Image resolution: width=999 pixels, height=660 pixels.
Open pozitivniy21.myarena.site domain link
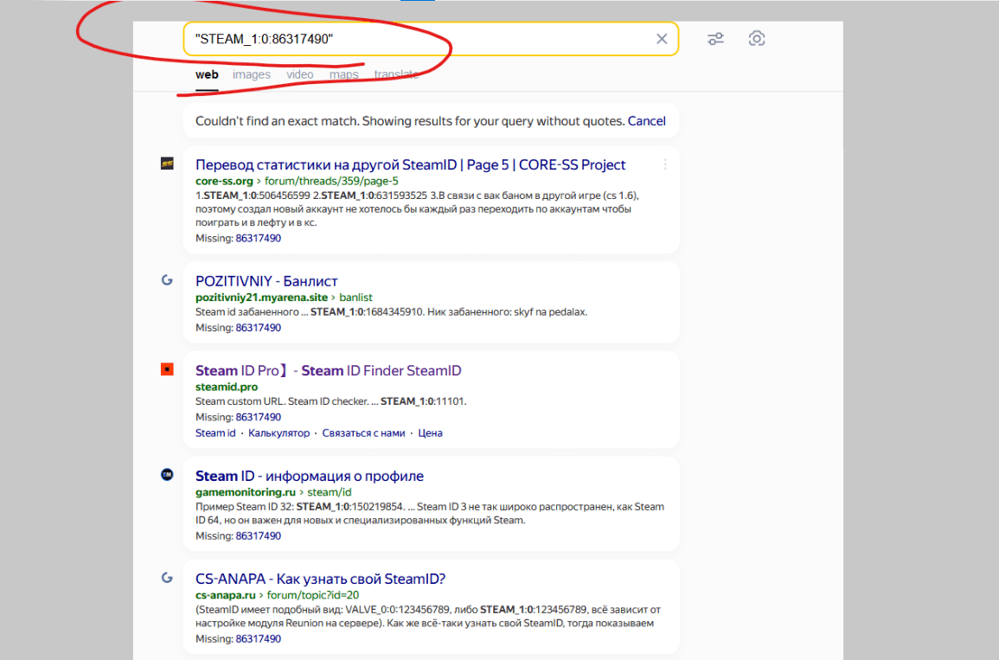point(261,298)
